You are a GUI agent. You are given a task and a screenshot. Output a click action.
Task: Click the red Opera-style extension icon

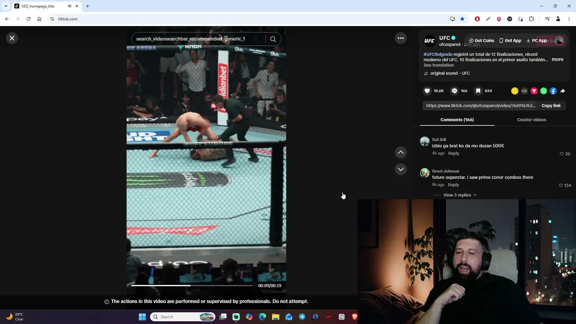(x=477, y=19)
